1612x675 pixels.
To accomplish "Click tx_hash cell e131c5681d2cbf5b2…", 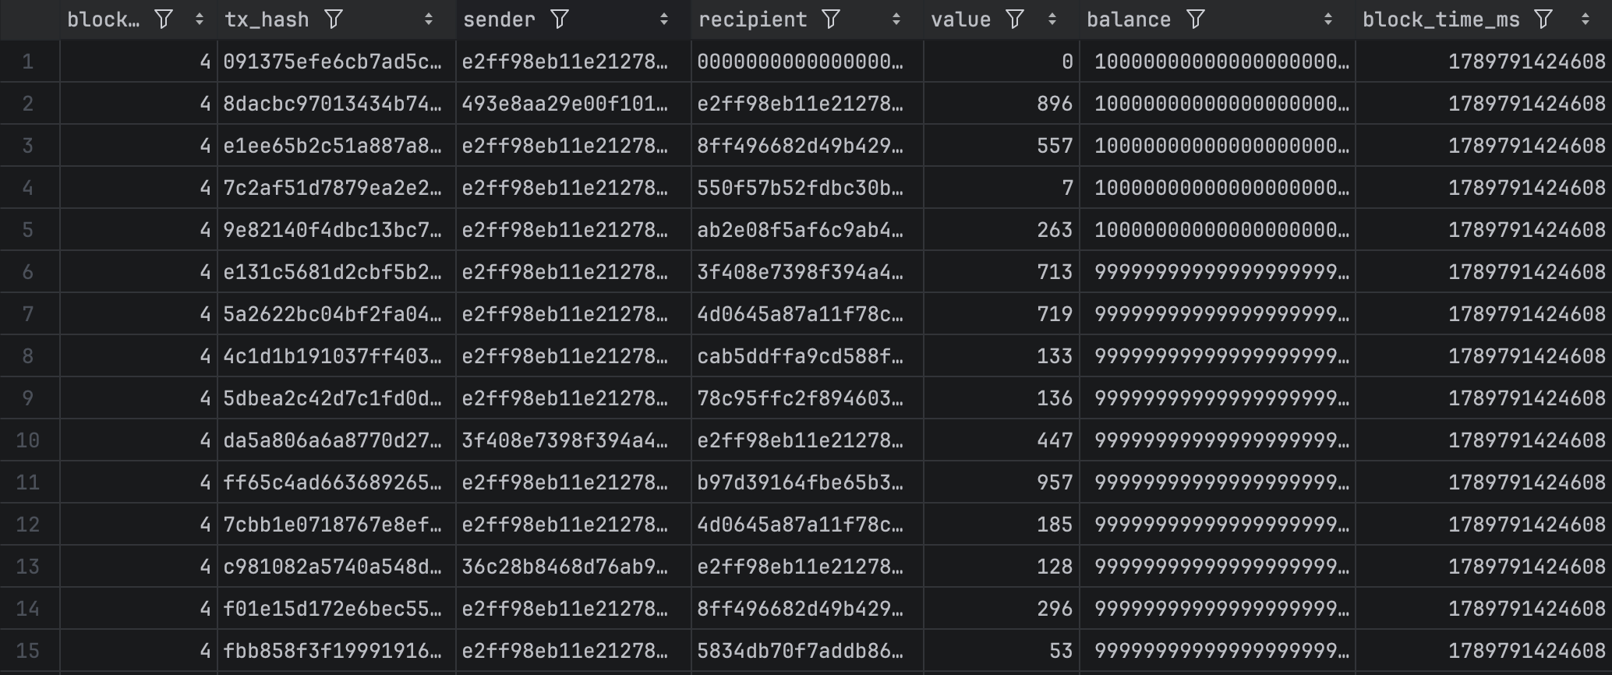I will click(x=336, y=272).
